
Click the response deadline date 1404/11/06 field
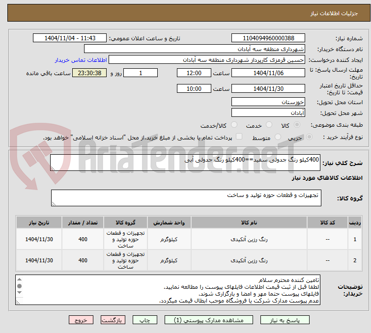(268, 73)
